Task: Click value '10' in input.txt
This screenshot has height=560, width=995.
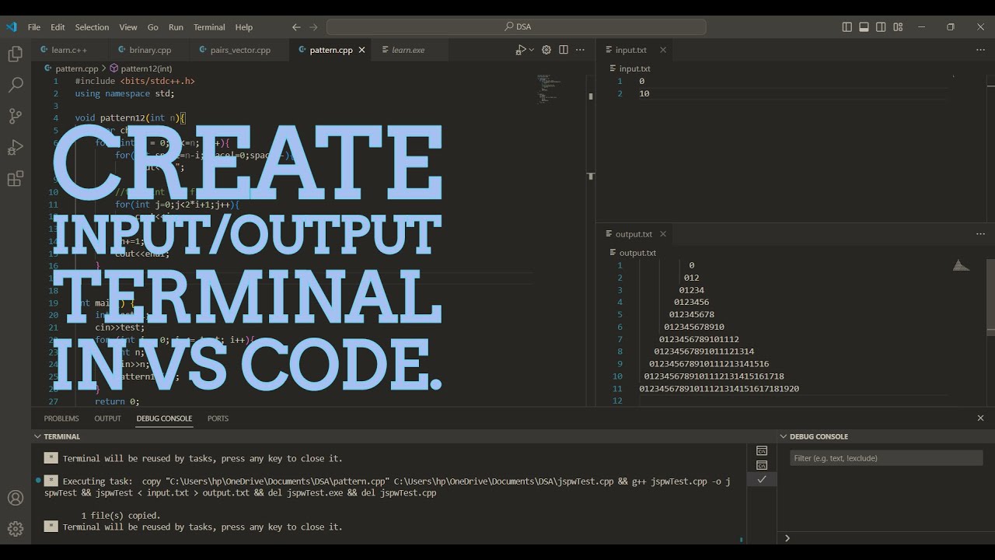Action: [644, 93]
